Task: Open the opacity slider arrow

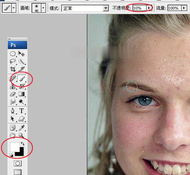Action: pos(149,8)
